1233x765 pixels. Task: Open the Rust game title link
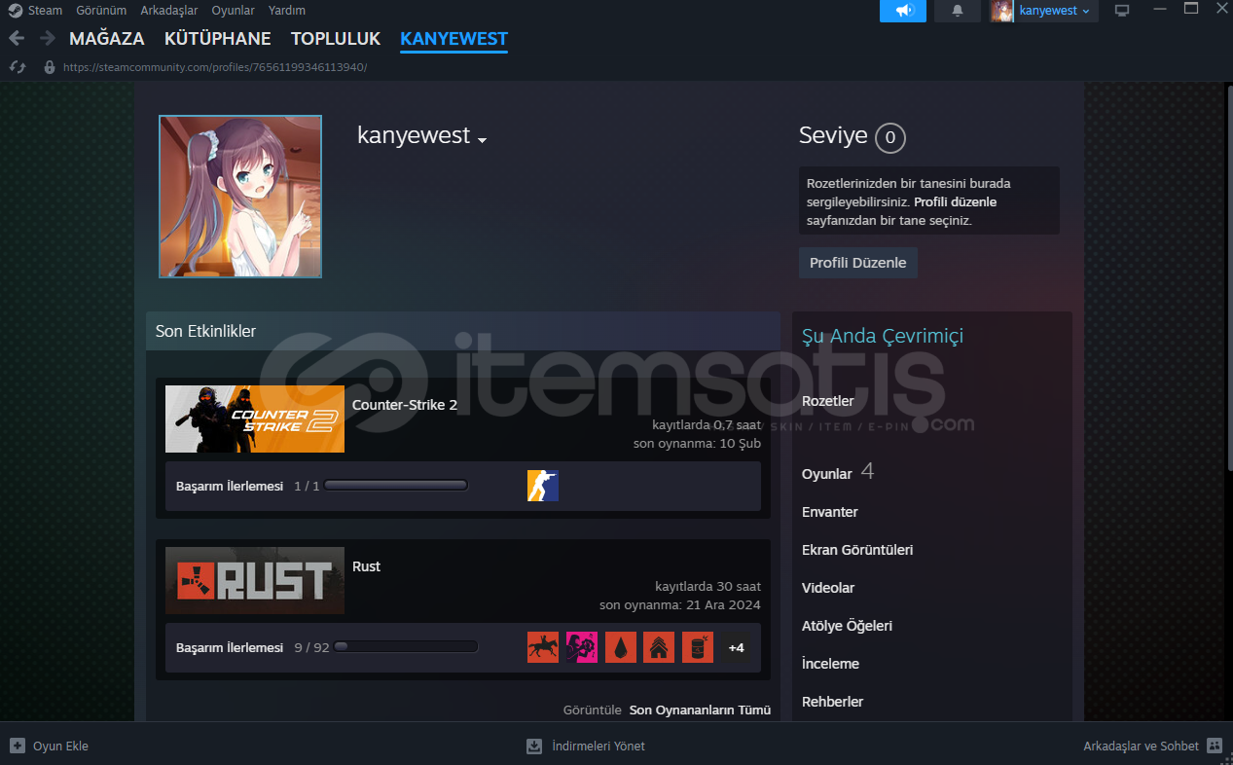coord(366,566)
